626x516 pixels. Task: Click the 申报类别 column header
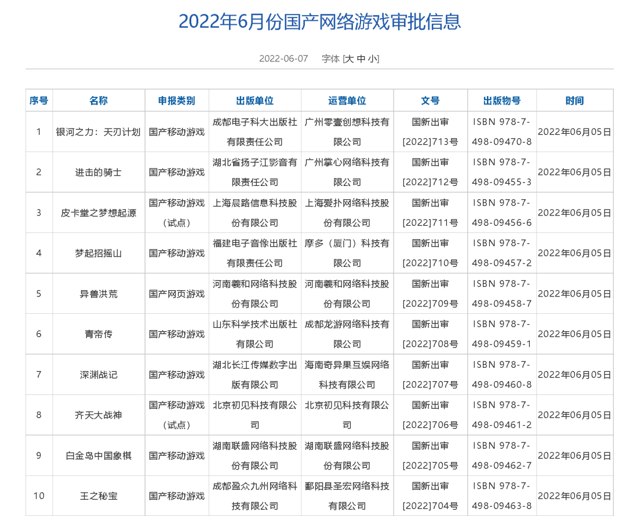click(176, 101)
